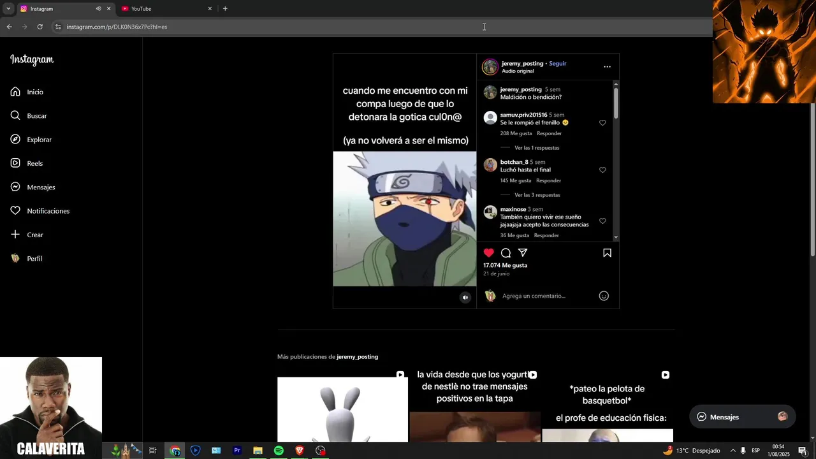Follow jeremy_posting with Seguir
Screen dimensions: 816x459
click(x=558, y=63)
